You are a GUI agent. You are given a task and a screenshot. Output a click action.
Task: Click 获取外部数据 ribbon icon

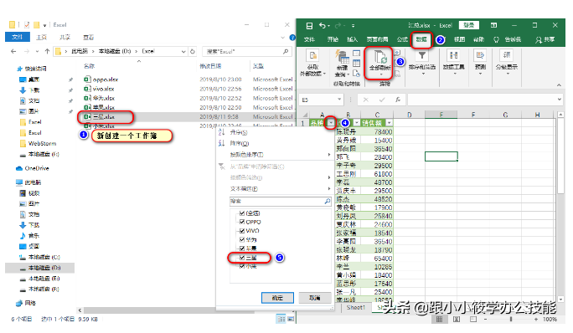[312, 55]
